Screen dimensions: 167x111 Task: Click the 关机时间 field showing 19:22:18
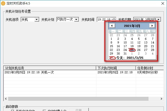pos(104,20)
